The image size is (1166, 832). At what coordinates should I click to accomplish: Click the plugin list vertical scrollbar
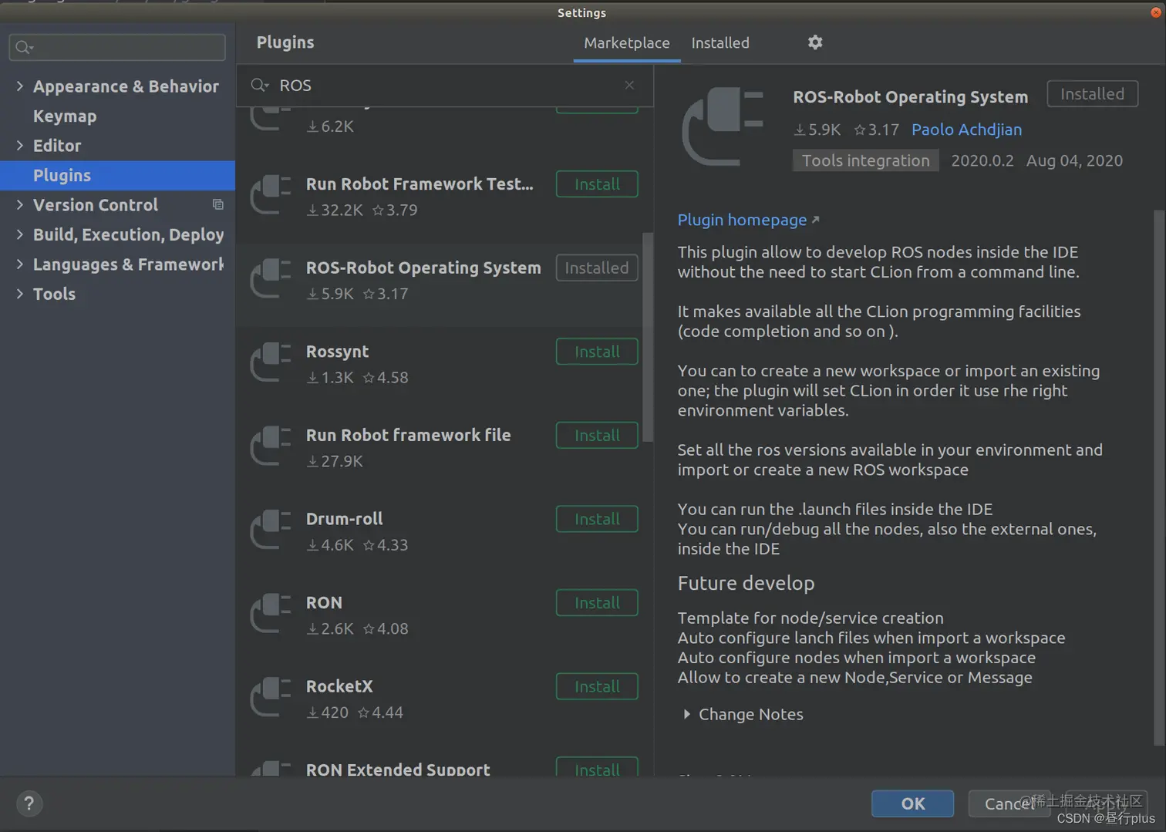click(648, 337)
